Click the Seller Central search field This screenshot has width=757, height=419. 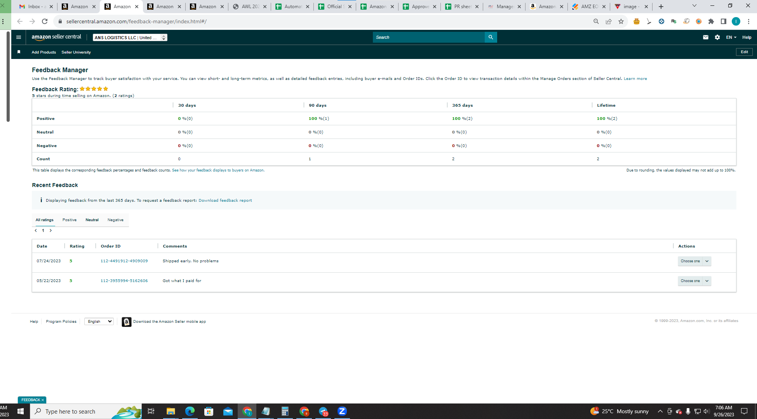click(429, 37)
